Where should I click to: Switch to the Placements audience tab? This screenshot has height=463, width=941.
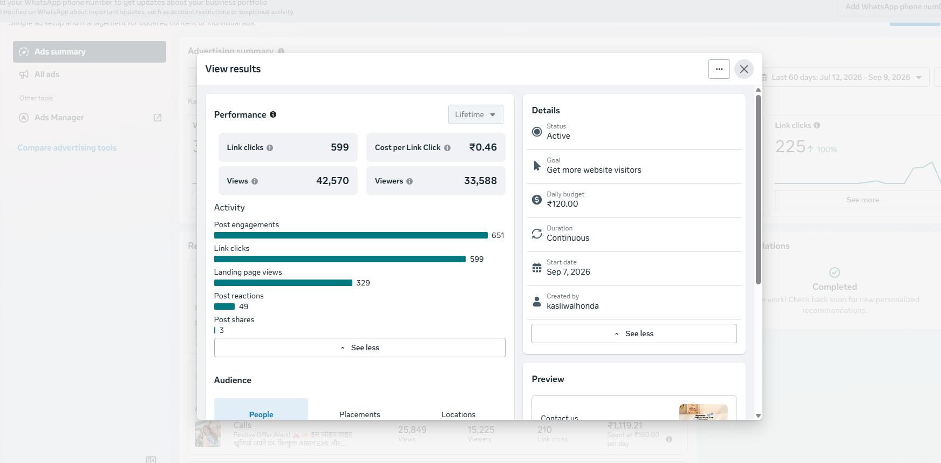(x=359, y=414)
